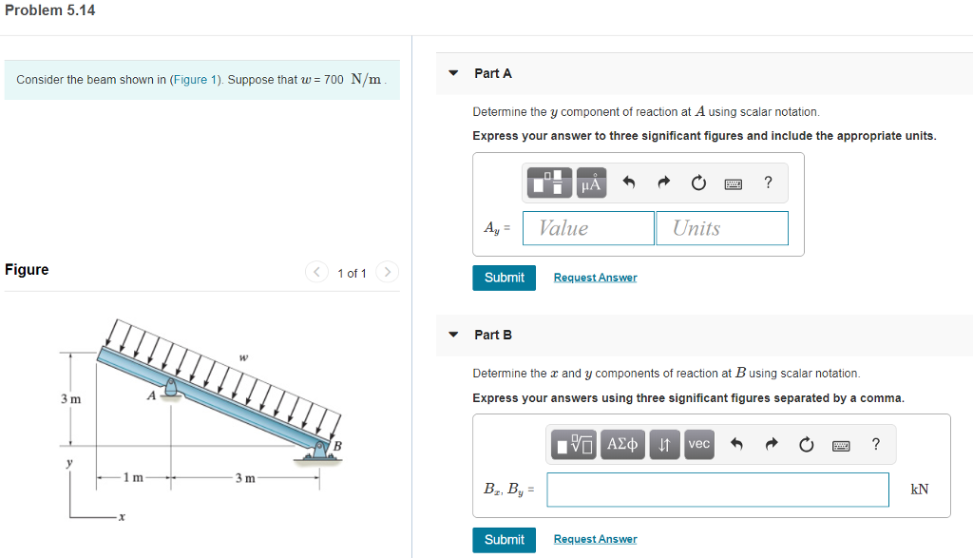Click Request Answer under Part A

pos(595,277)
